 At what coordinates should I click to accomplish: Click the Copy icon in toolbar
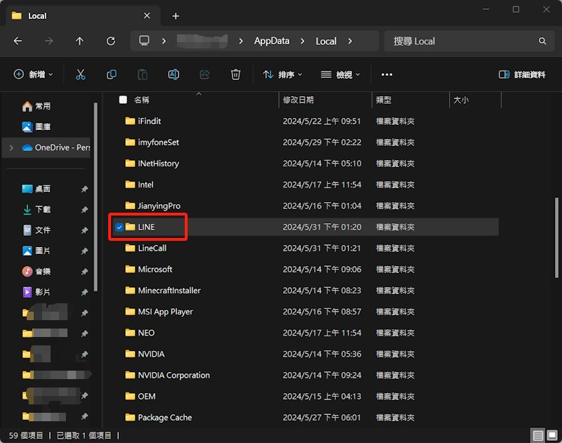click(x=112, y=74)
